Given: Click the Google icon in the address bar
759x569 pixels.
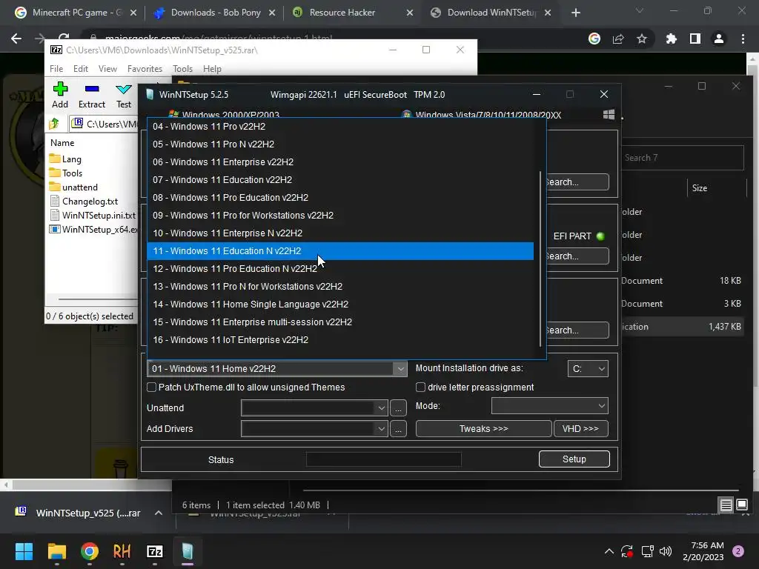Looking at the screenshot, I should point(594,39).
